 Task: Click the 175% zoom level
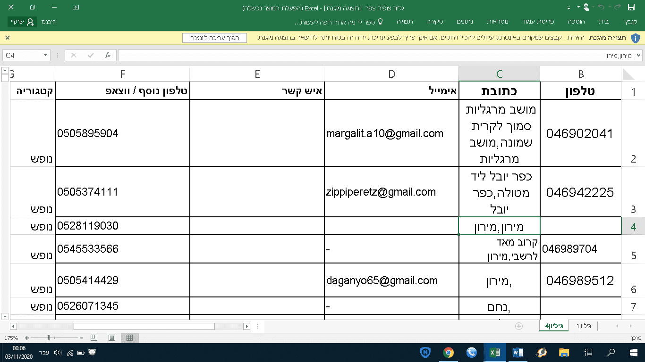coord(11,338)
